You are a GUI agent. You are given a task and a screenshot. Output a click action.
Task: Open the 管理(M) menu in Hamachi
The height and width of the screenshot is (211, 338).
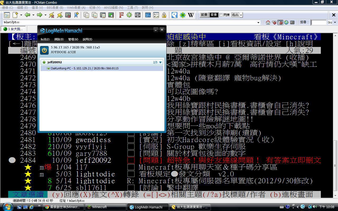73,39
